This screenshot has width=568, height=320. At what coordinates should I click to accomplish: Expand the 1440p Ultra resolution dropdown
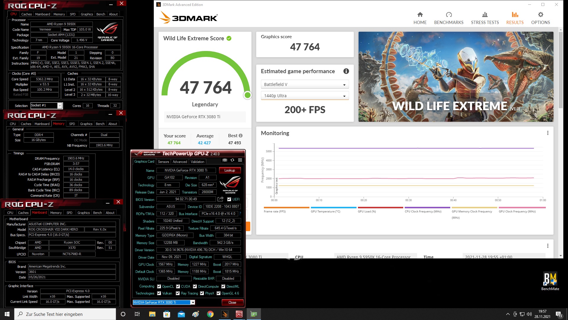coord(305,96)
